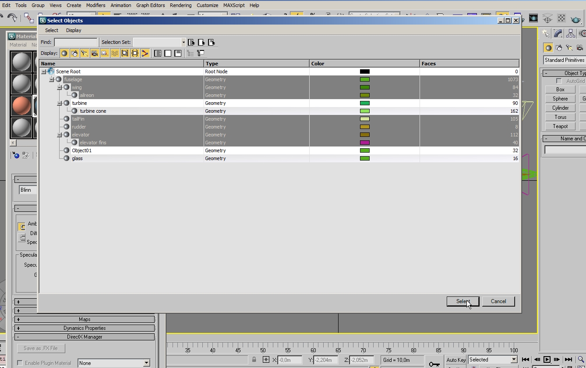Click the Select Invert icon
Image resolution: width=586 pixels, height=368 pixels.
178,53
